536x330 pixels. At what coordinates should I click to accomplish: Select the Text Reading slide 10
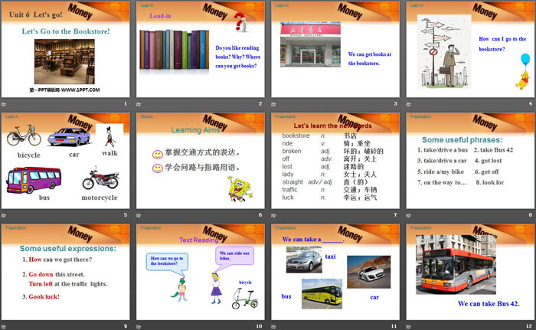[200, 272]
